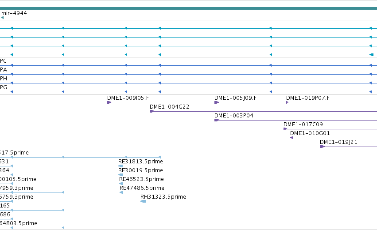This screenshot has width=377, height=230.
Task: Click the RH31323.5prime blue glyph
Action: coord(143,201)
